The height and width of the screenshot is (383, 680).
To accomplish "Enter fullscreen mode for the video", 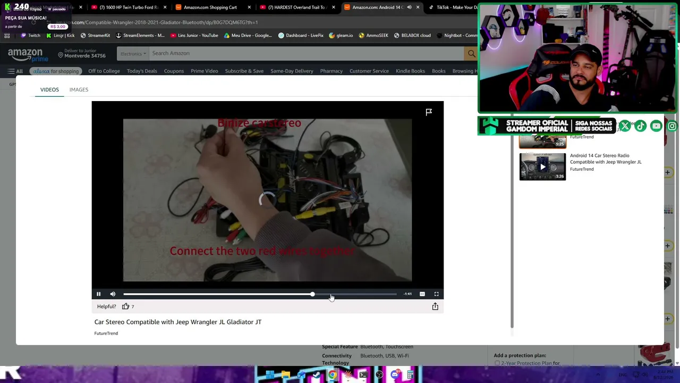I will [x=436, y=294].
